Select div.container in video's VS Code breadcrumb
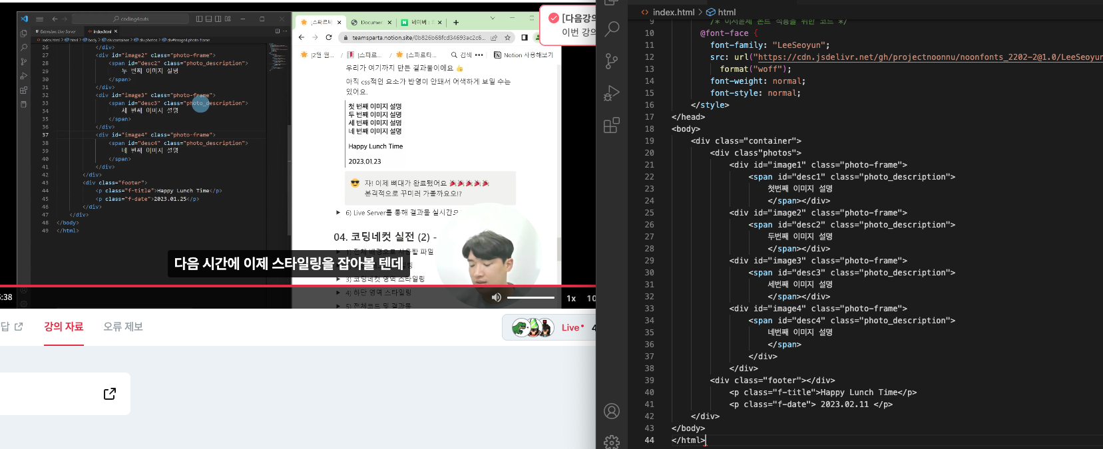This screenshot has width=1103, height=449. click(x=114, y=40)
